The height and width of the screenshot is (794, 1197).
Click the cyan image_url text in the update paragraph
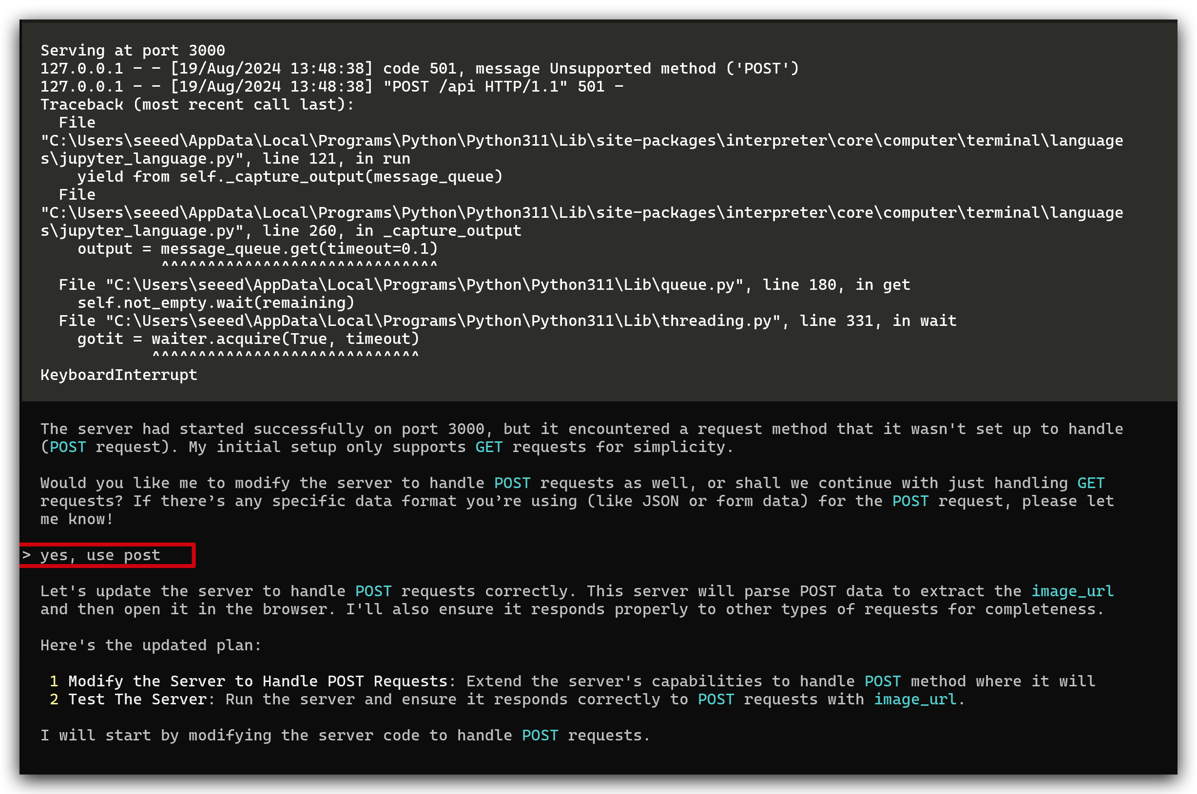point(1072,591)
